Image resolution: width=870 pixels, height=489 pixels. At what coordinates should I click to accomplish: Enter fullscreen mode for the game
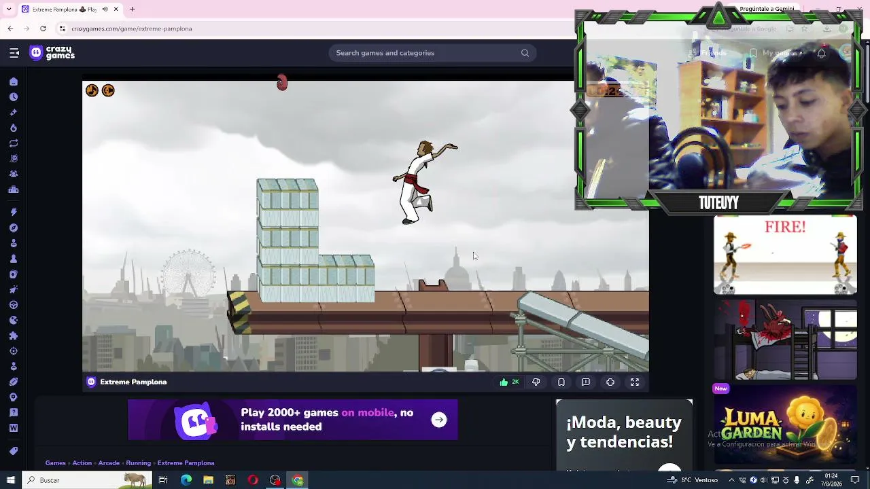[x=635, y=382]
